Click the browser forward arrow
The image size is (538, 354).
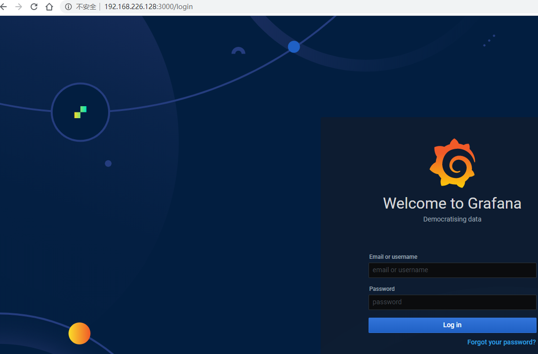[x=19, y=7]
